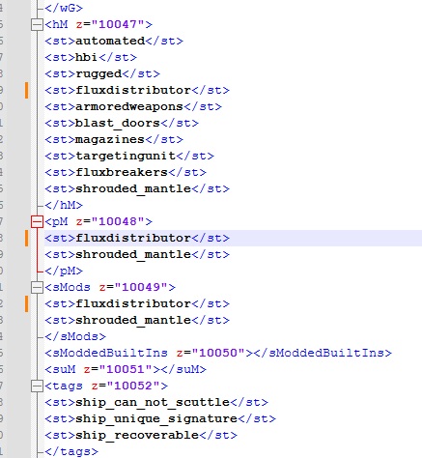Click orange change marker beside sMods fluxdistributor
The width and height of the screenshot is (422, 458).
pos(27,303)
